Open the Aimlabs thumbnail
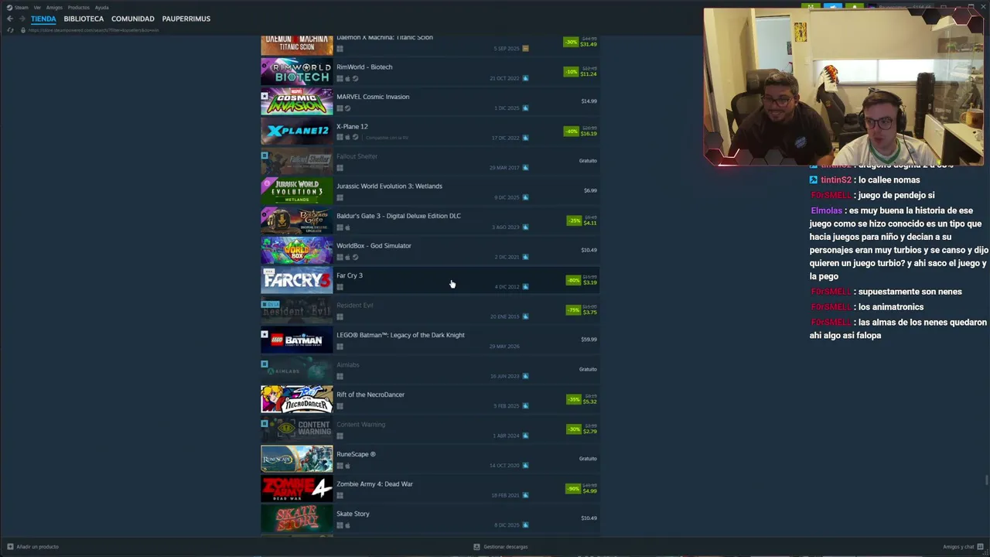Screen dimensions: 990x557 pos(297,370)
